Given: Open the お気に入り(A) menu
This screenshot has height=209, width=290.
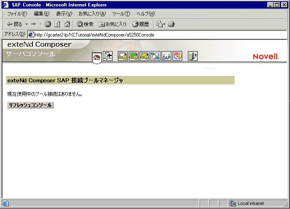Looking at the screenshot, I should coord(92,14).
